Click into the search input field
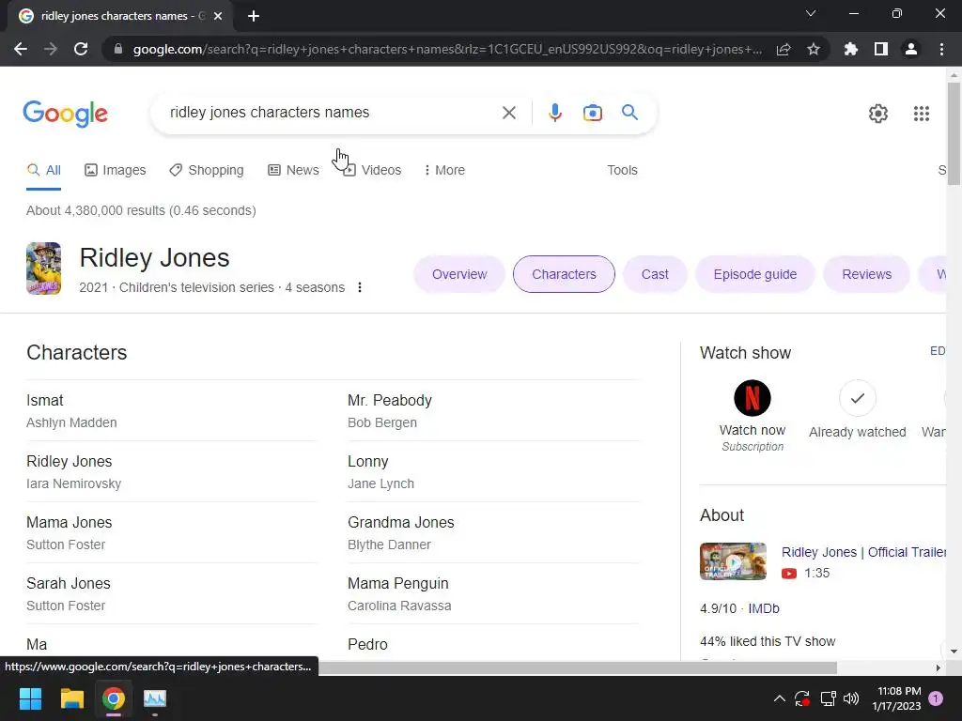Image resolution: width=962 pixels, height=721 pixels. pos(332,113)
